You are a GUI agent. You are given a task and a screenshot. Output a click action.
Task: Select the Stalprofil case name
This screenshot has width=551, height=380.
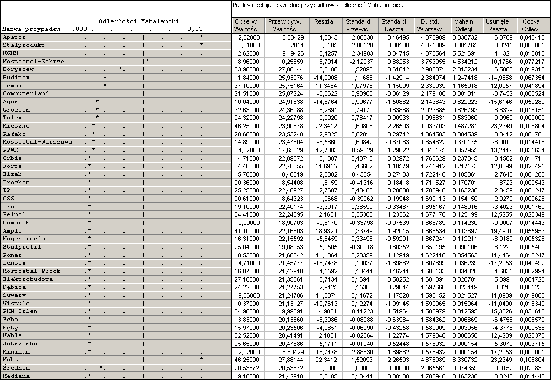click(x=22, y=247)
